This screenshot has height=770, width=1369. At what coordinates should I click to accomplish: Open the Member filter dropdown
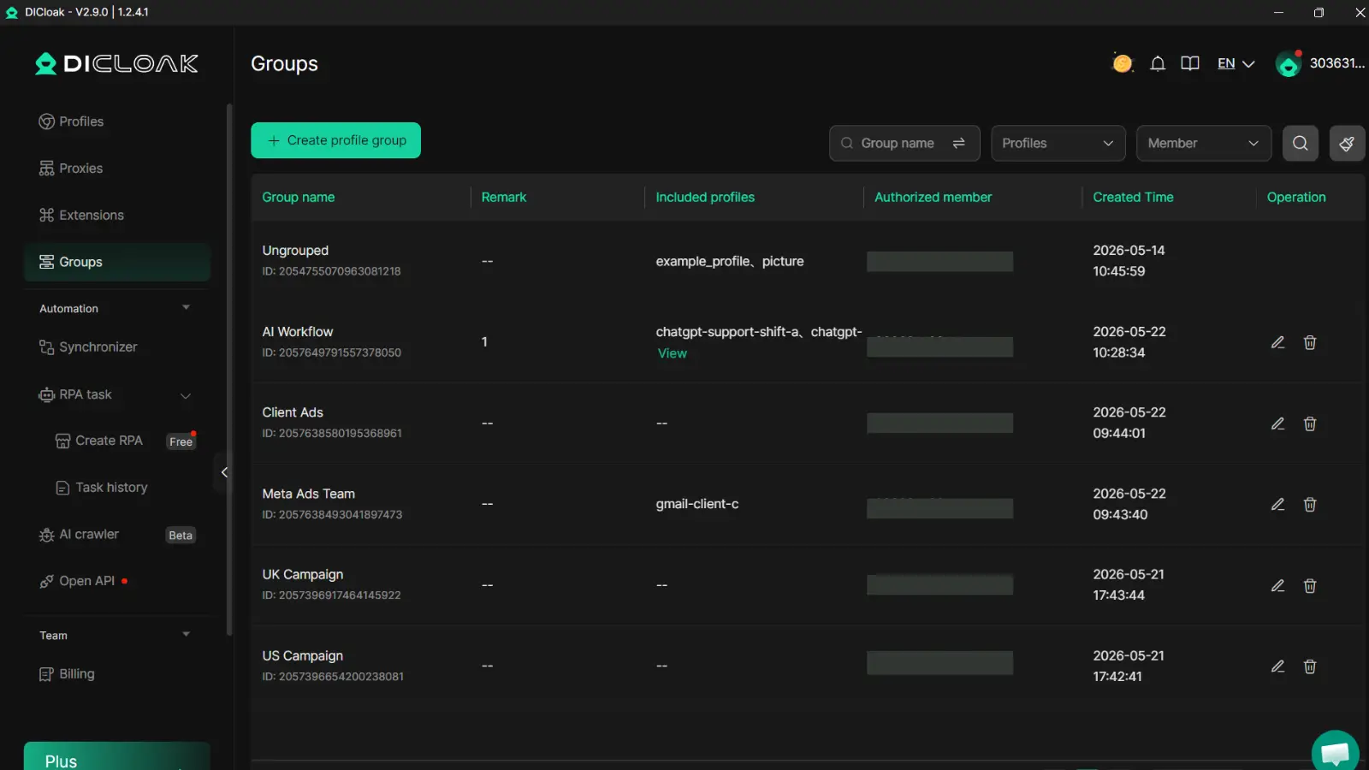click(x=1203, y=143)
